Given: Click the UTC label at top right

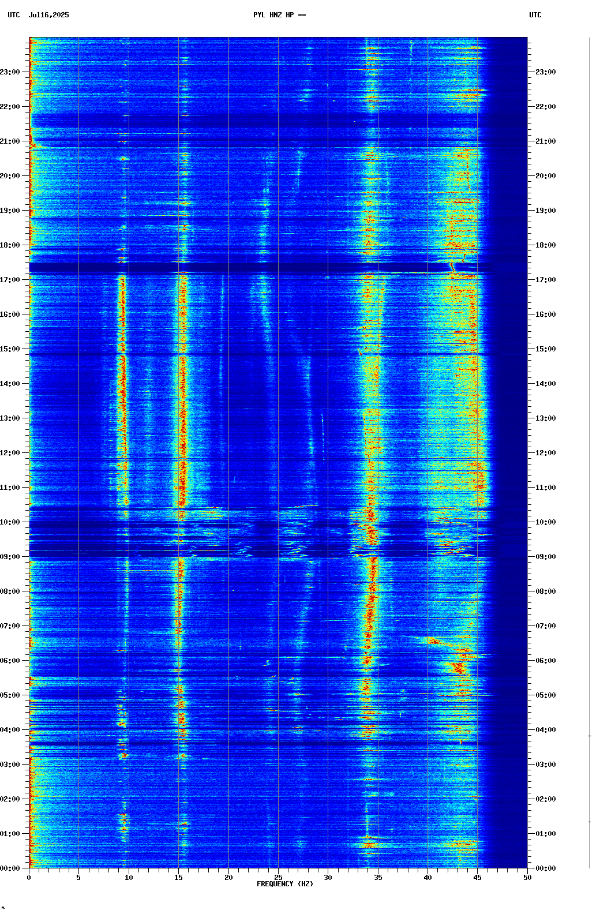Looking at the screenshot, I should 535,15.
